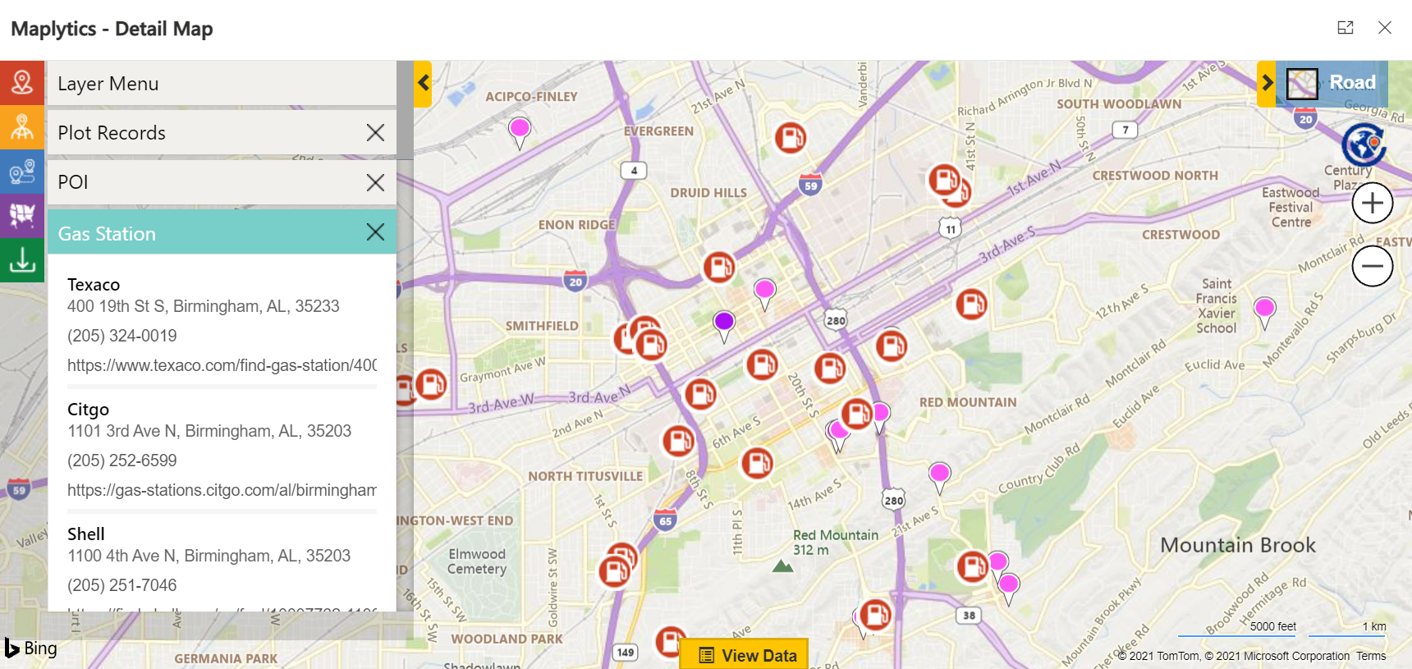
Task: Click the Citgo phone number (205) 252-6599
Action: (122, 461)
